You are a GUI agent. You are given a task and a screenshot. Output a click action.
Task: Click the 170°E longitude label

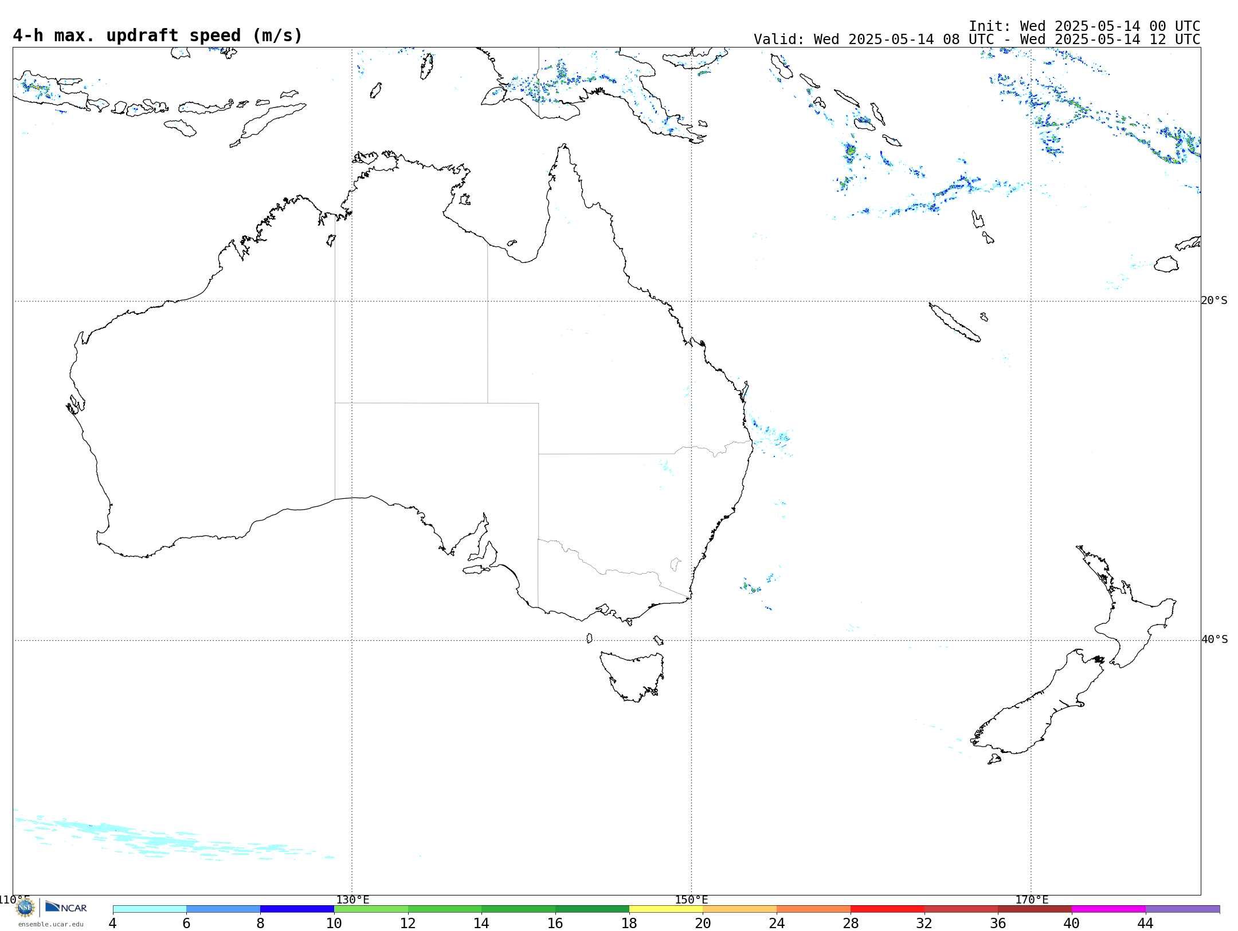[1032, 900]
